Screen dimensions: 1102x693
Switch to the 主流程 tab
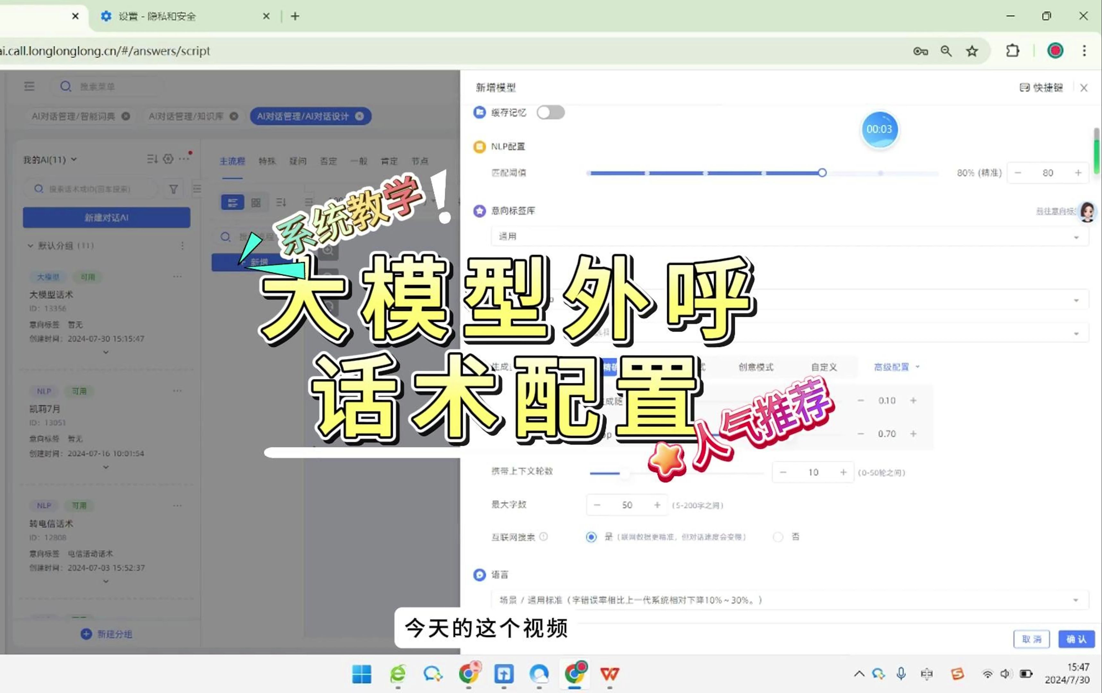click(x=233, y=161)
